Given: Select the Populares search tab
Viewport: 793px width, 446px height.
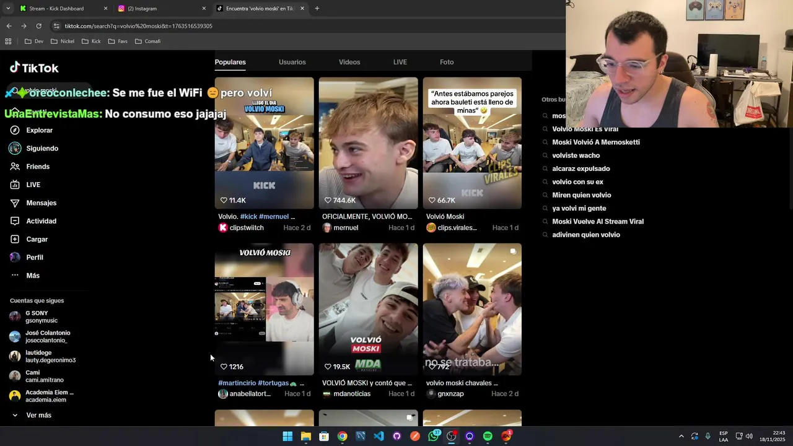Looking at the screenshot, I should click(230, 62).
